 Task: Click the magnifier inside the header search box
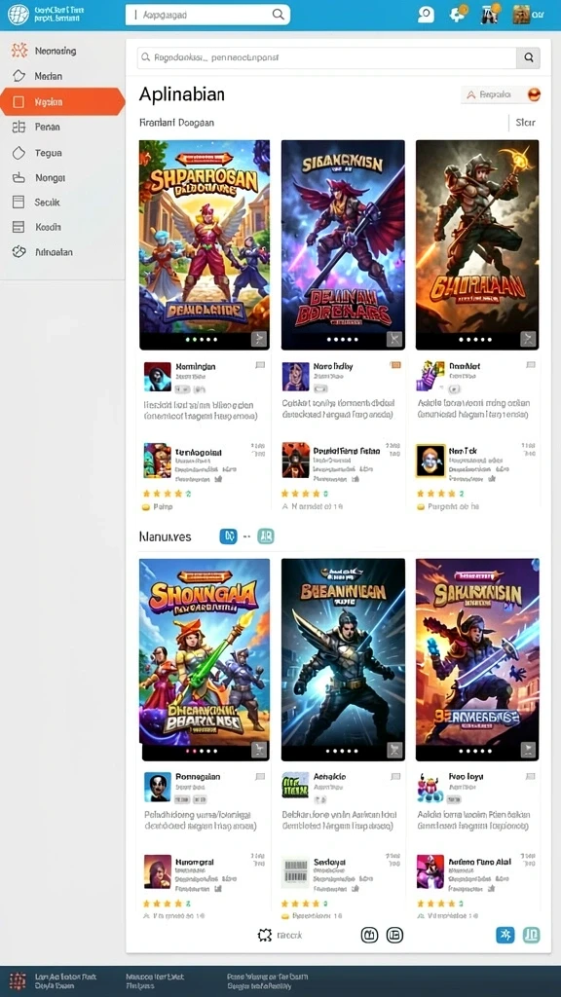click(x=278, y=14)
